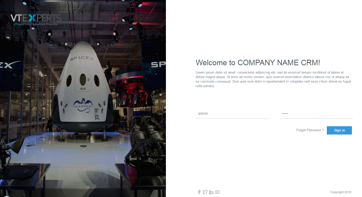362x197 pixels.
Task: Click the SP banner right of capsule
Action: tap(154, 64)
